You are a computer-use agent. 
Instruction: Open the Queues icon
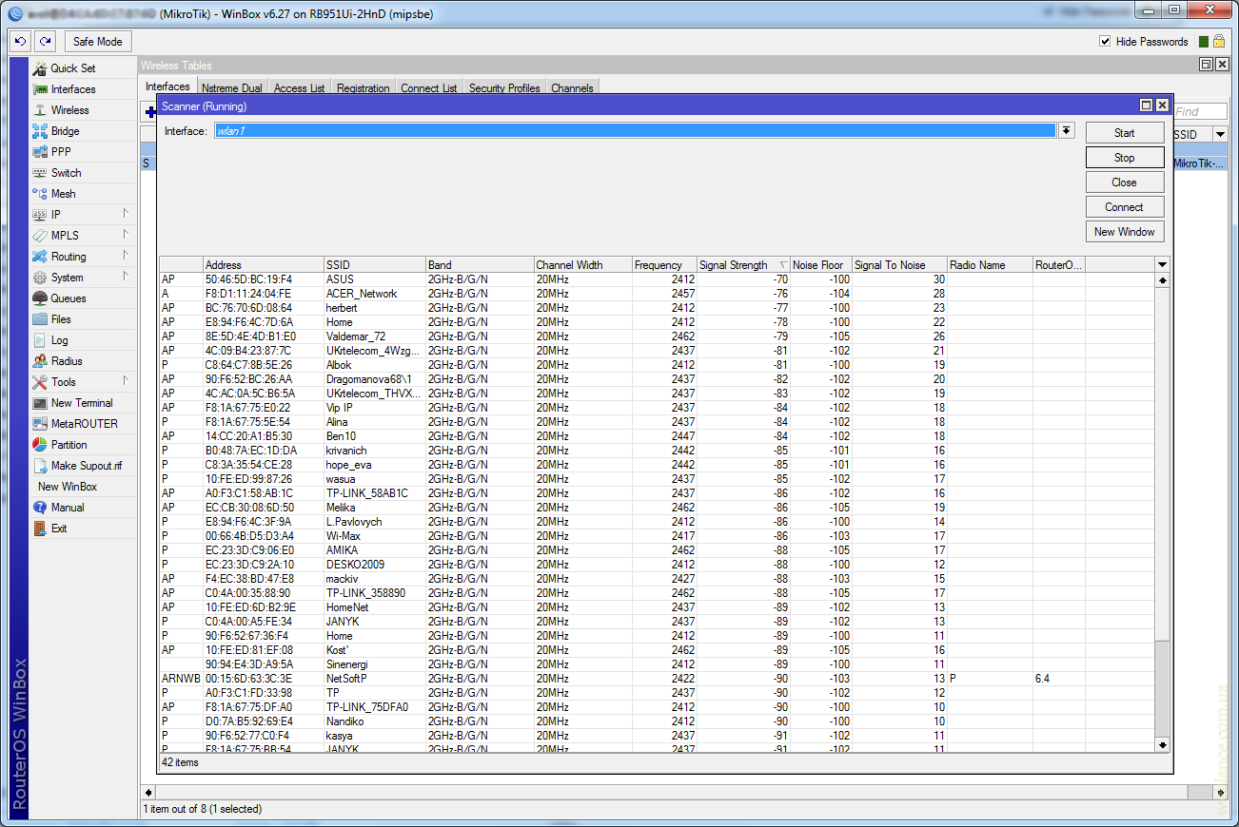39,298
